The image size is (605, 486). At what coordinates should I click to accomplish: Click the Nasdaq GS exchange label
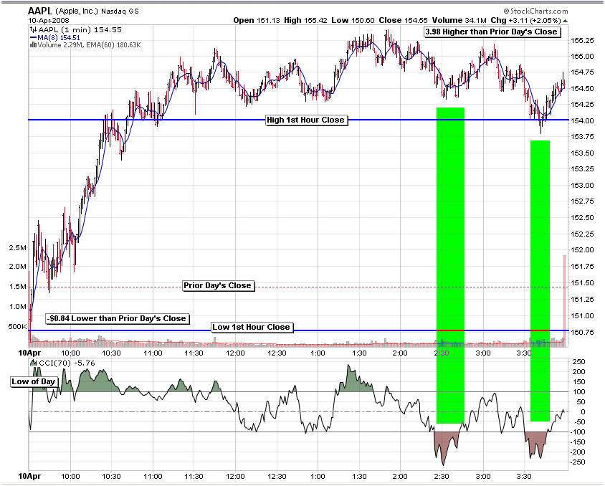tap(120, 11)
